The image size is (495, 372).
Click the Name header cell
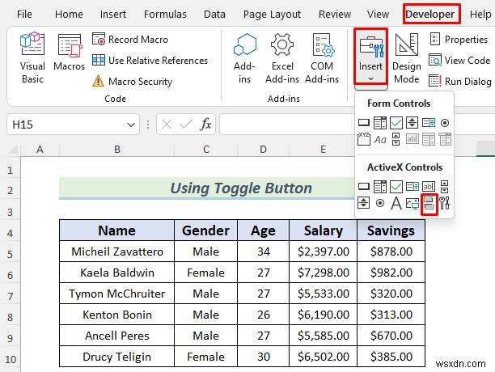coord(116,230)
